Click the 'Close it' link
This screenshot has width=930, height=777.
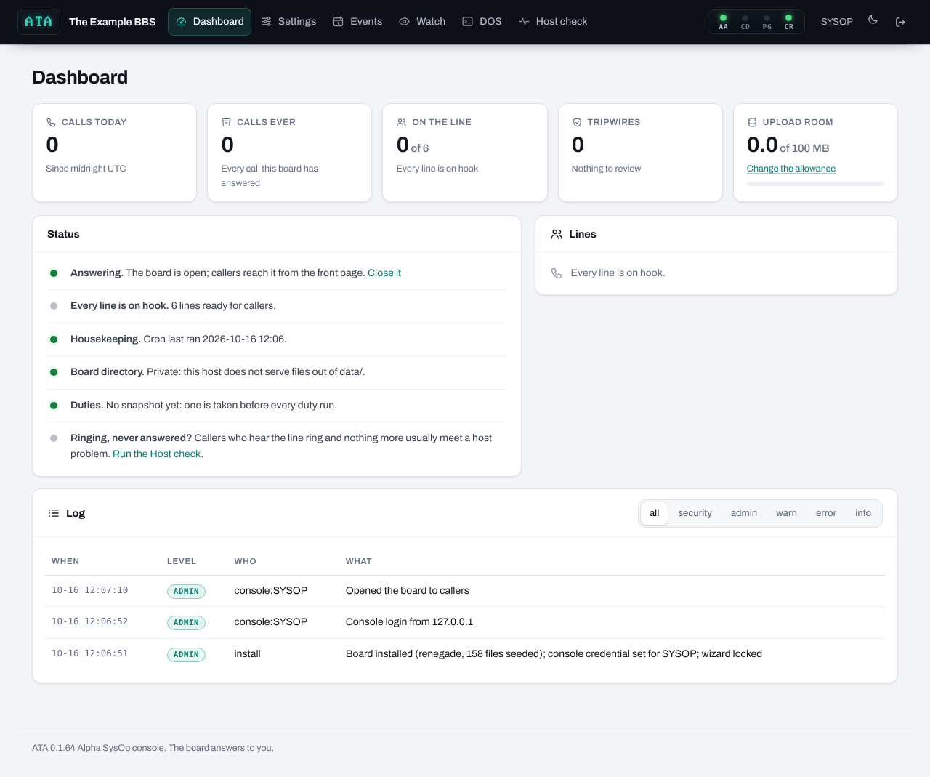pos(384,273)
